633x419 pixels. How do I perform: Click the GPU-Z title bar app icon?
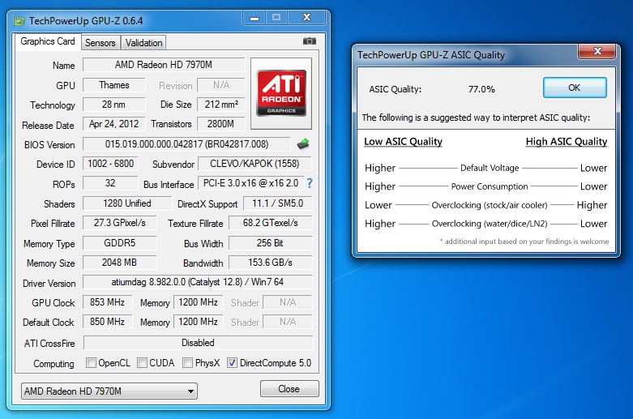[19, 21]
